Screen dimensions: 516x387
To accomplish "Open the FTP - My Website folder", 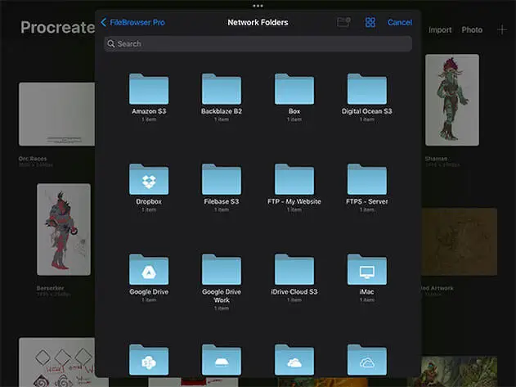I will [294, 179].
